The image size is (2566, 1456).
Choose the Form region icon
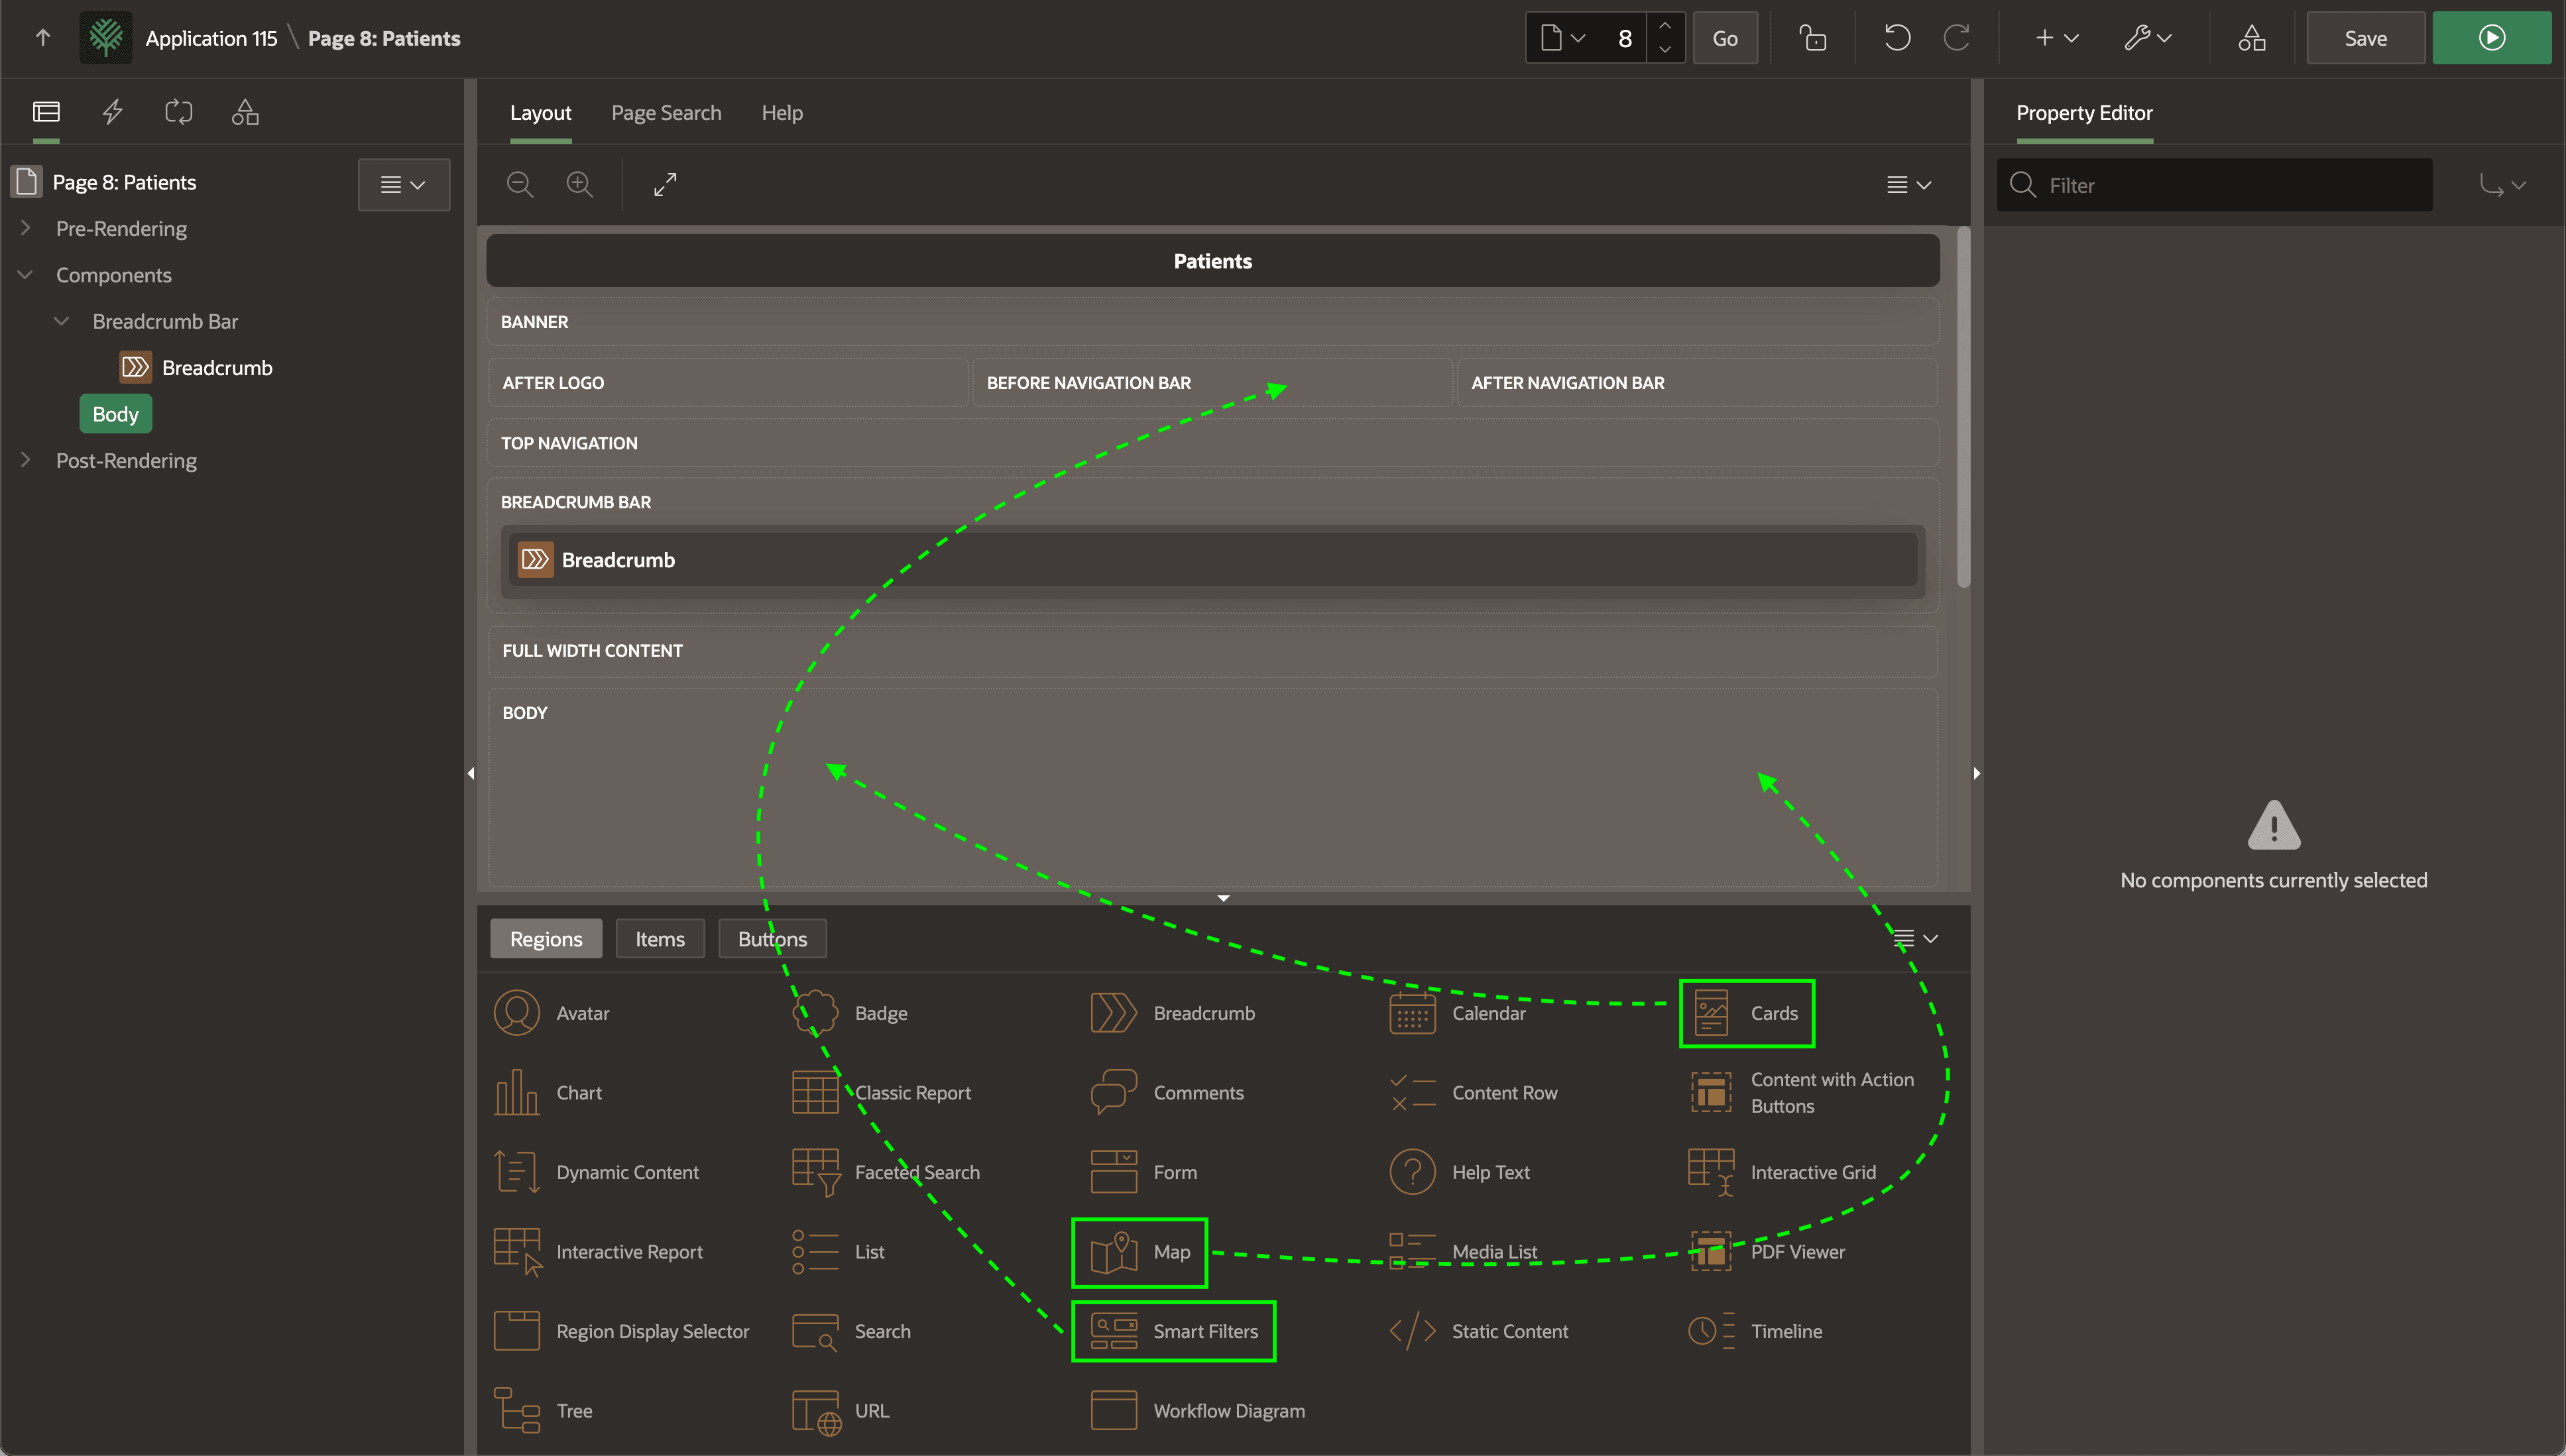[x=1114, y=1172]
